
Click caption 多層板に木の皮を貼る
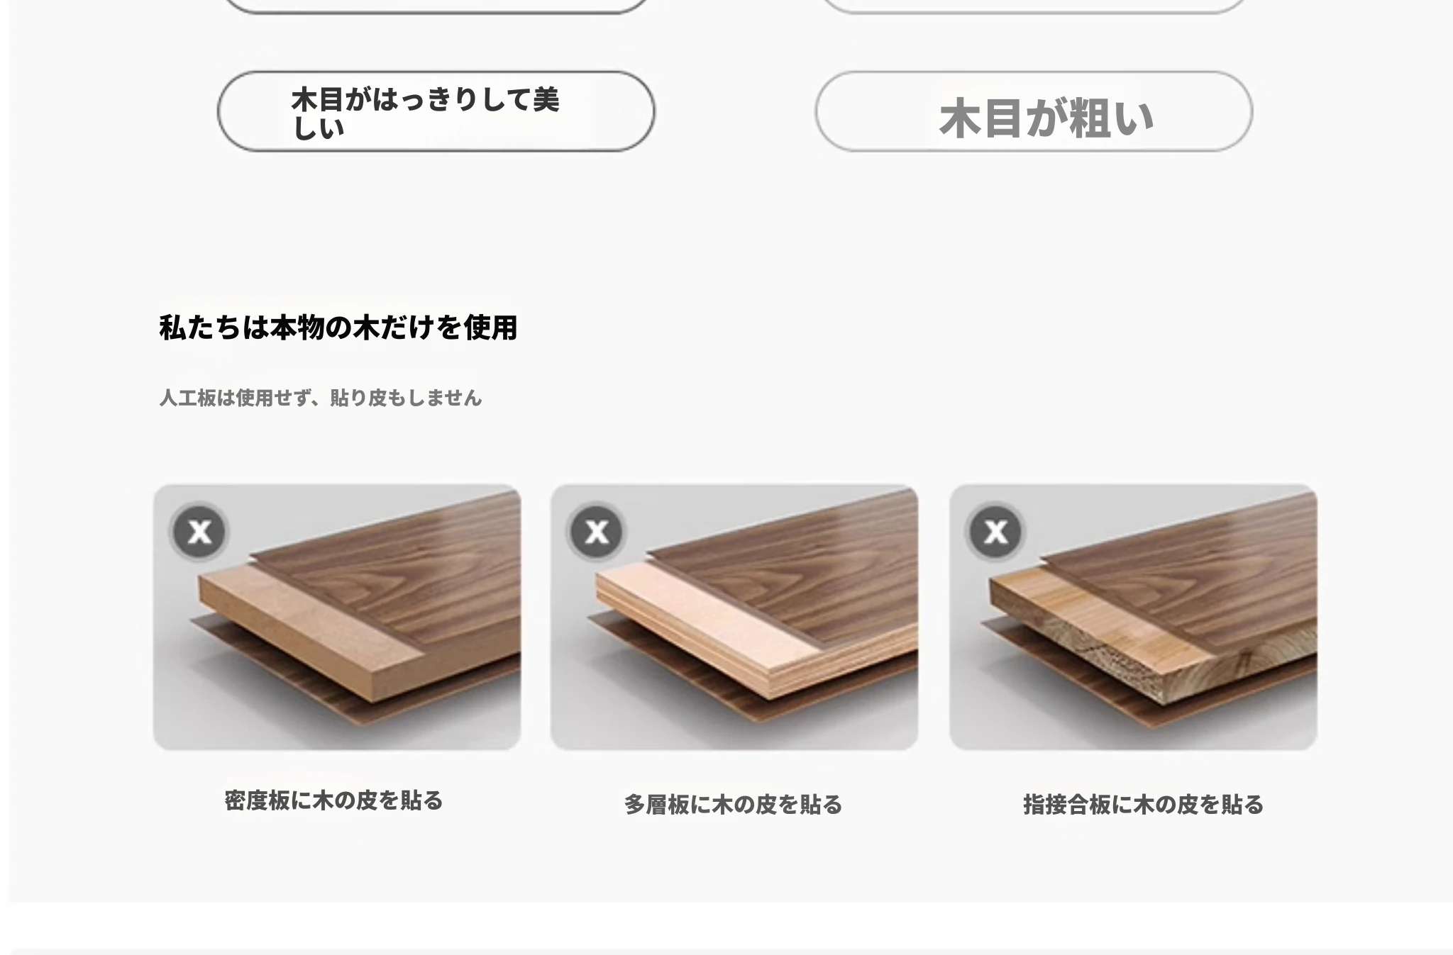733,805
